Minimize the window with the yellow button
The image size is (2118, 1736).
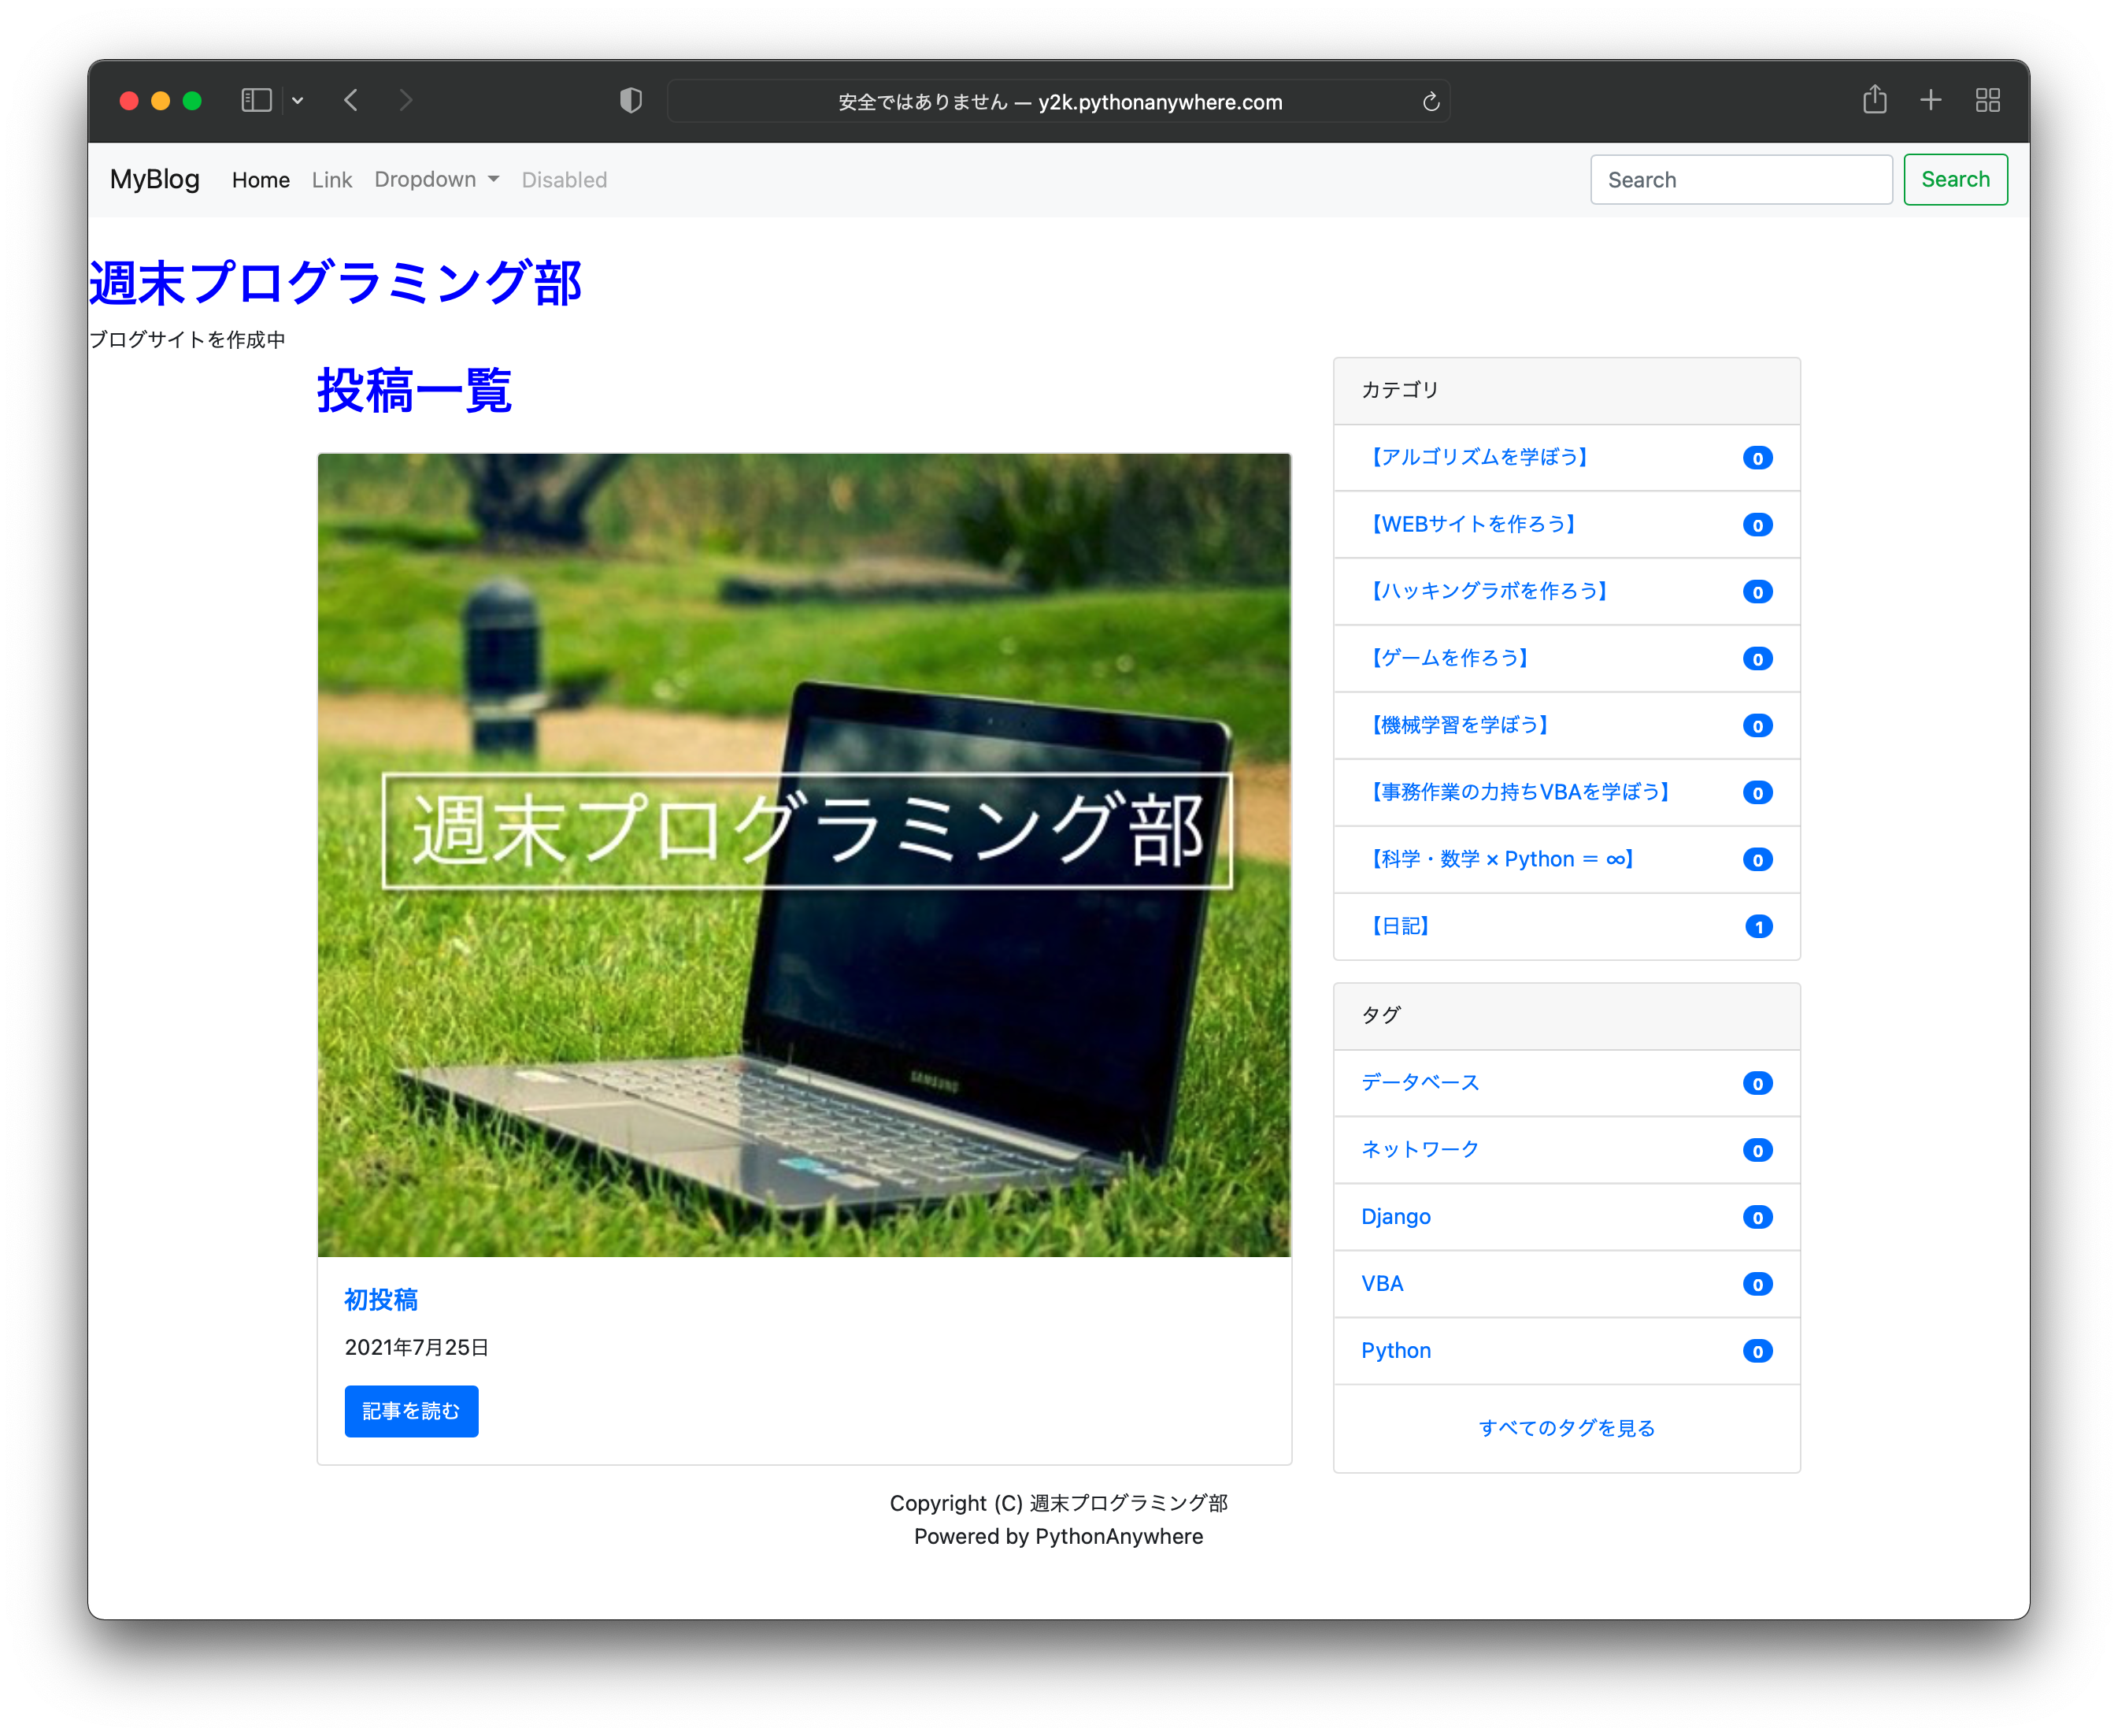(x=160, y=100)
